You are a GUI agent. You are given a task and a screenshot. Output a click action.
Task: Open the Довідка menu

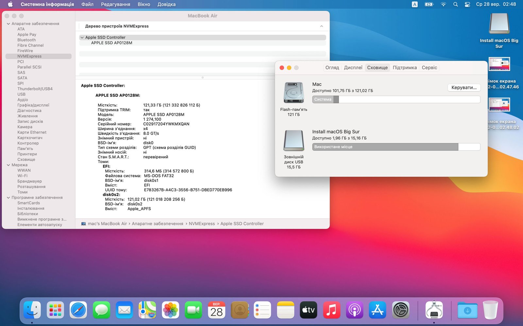(x=166, y=4)
